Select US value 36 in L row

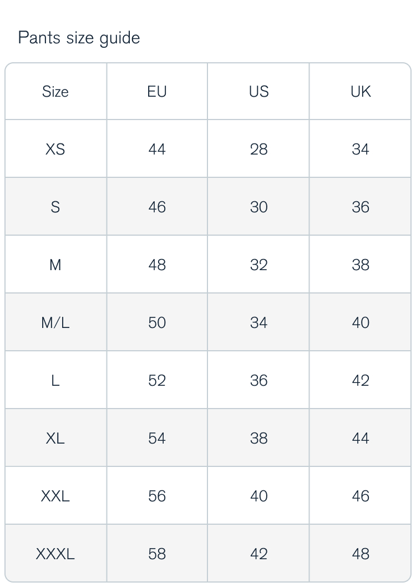(x=258, y=380)
